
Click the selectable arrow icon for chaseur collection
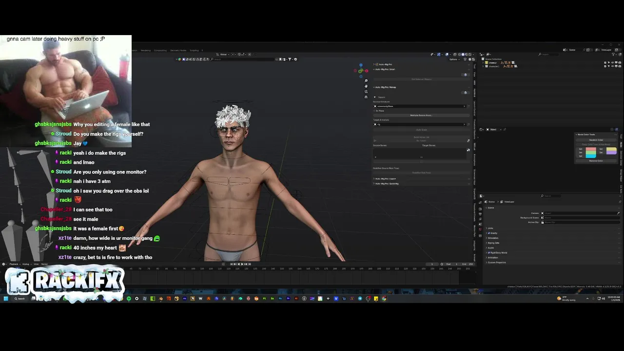click(x=609, y=62)
